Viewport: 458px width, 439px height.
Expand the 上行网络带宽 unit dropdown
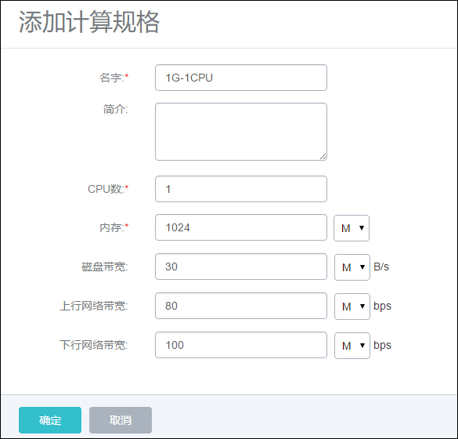point(352,307)
